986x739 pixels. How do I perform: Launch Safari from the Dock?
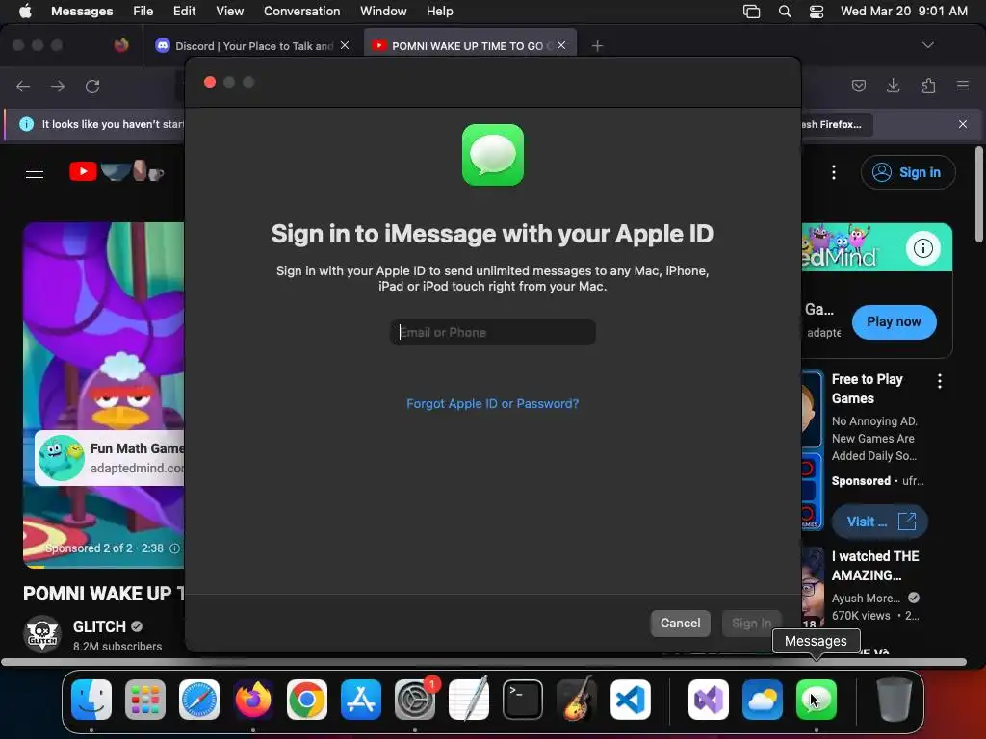pos(199,700)
